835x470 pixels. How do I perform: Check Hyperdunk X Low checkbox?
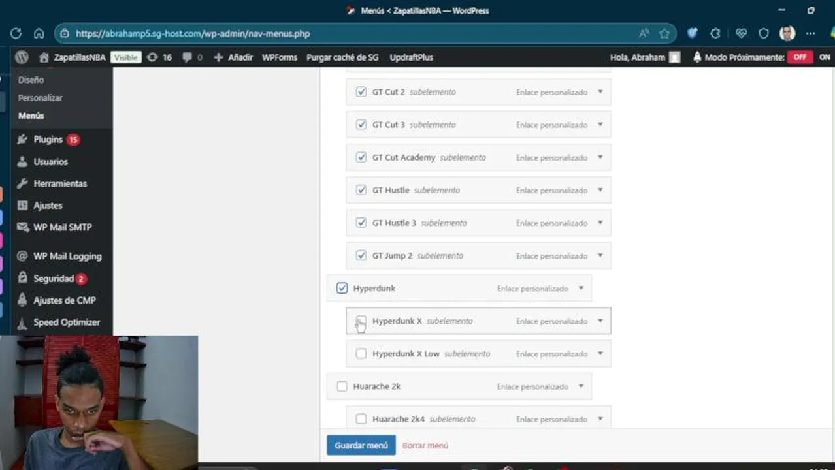tap(361, 354)
